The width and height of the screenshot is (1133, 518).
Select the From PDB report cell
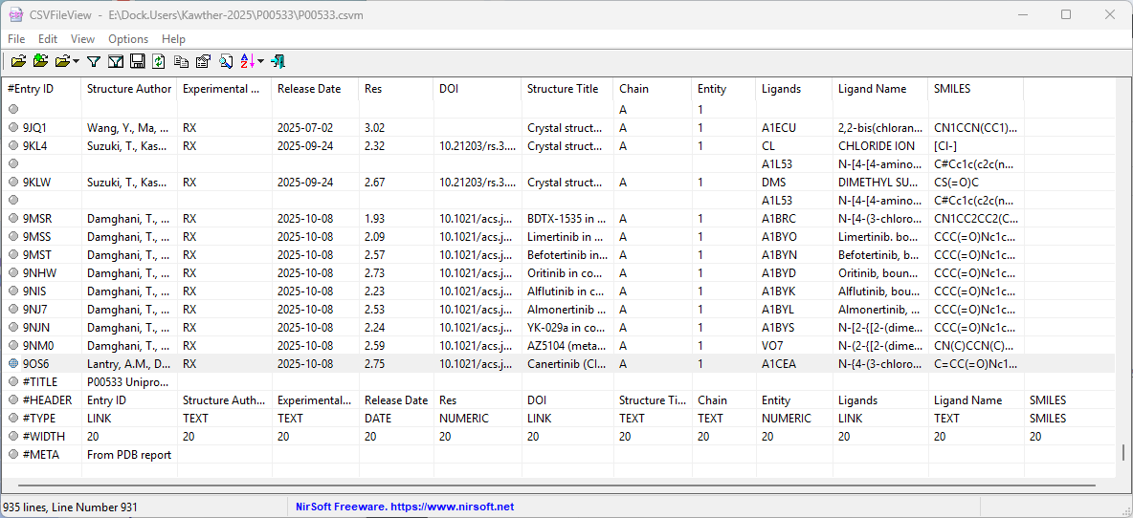(x=129, y=455)
